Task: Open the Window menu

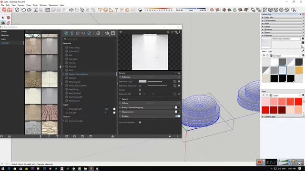Action: point(43,5)
